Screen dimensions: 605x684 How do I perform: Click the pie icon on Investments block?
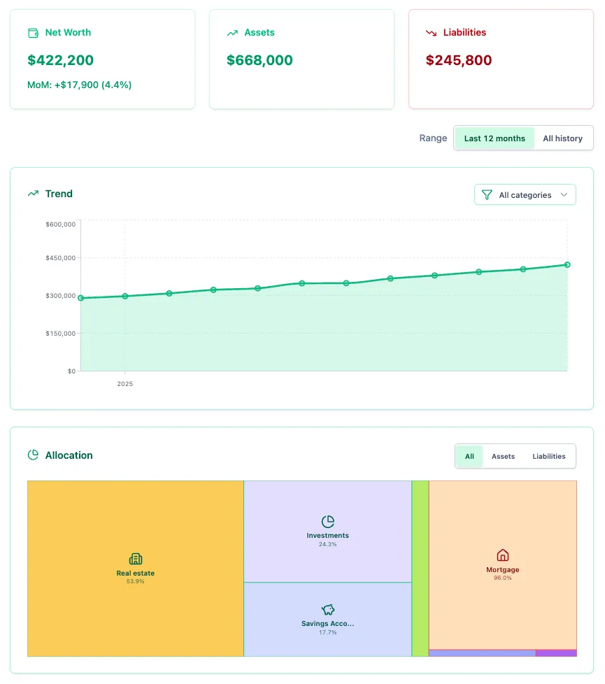327,520
